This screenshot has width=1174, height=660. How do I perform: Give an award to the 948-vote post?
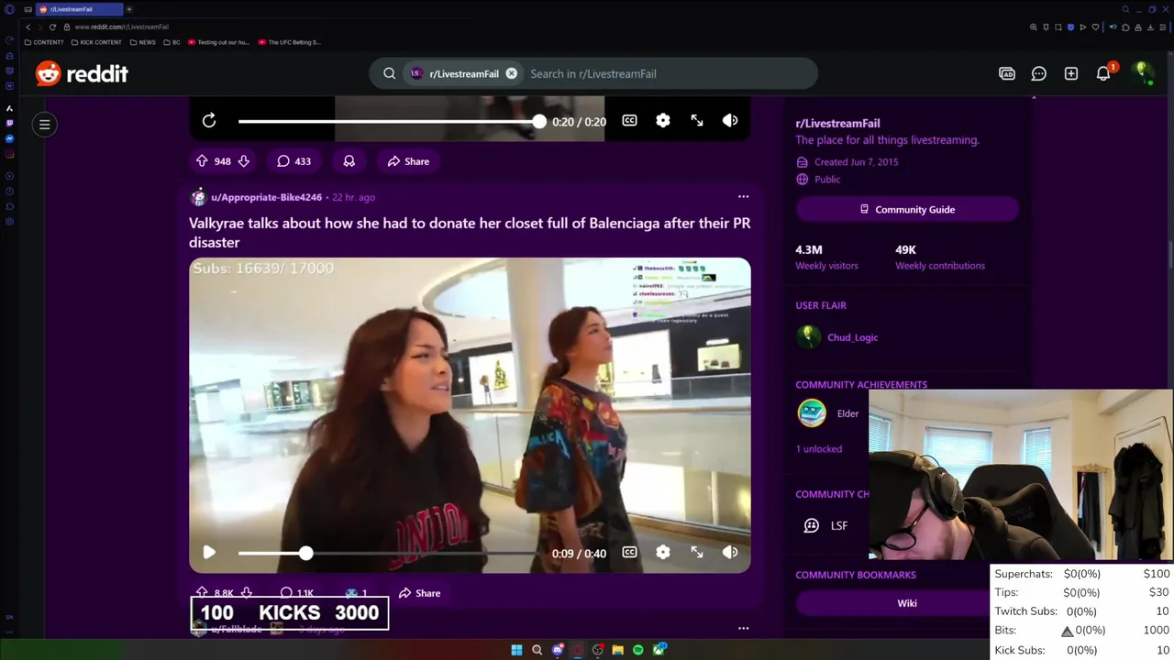349,161
